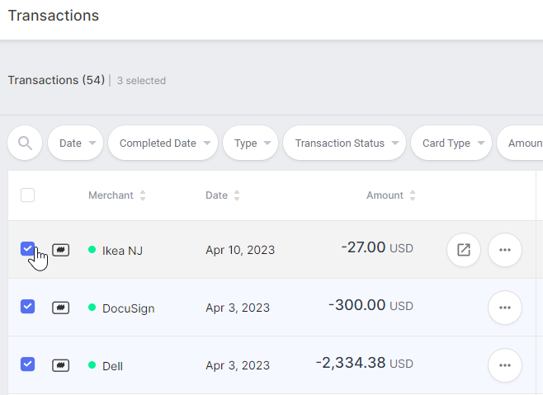Click the -300.00 USD amount
543x395 pixels.
pos(371,305)
